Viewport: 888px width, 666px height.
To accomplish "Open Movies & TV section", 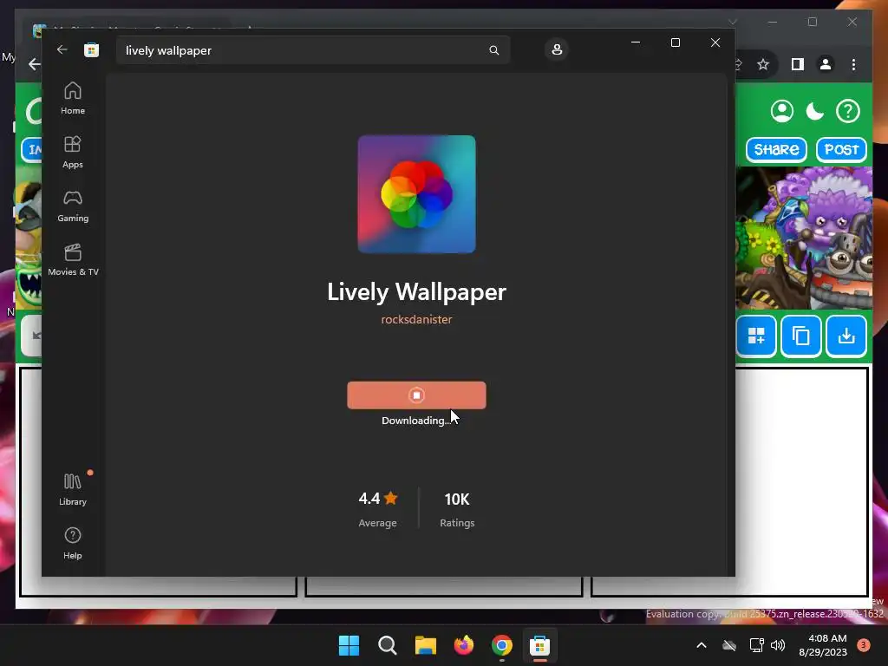I will 73,260.
